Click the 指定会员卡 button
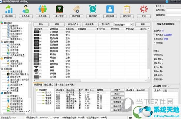 (73, 24)
